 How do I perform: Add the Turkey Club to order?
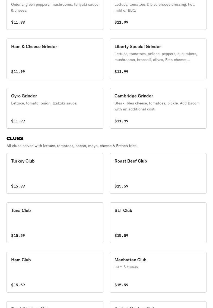coord(55,173)
